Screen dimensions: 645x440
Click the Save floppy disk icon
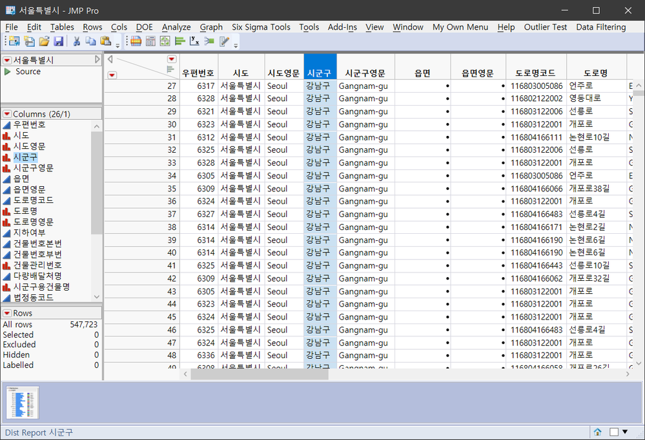pos(58,42)
